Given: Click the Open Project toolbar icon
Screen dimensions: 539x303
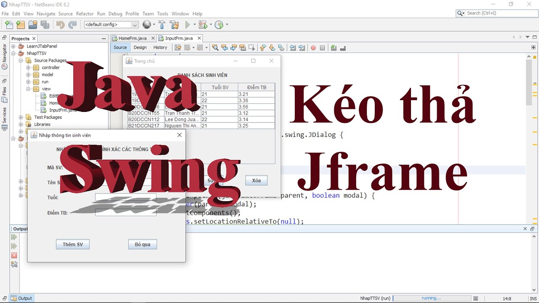Looking at the screenshot, I should (x=32, y=25).
